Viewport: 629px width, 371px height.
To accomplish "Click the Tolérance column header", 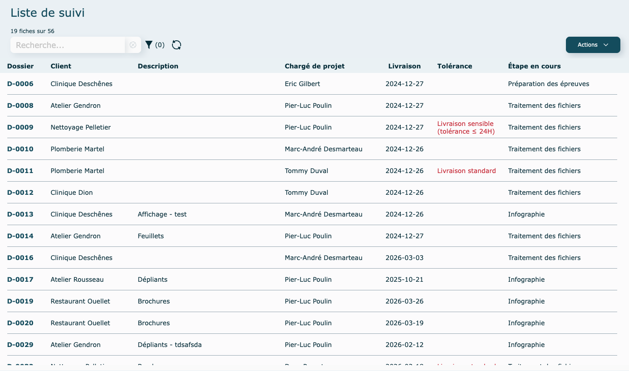I will pyautogui.click(x=455, y=66).
